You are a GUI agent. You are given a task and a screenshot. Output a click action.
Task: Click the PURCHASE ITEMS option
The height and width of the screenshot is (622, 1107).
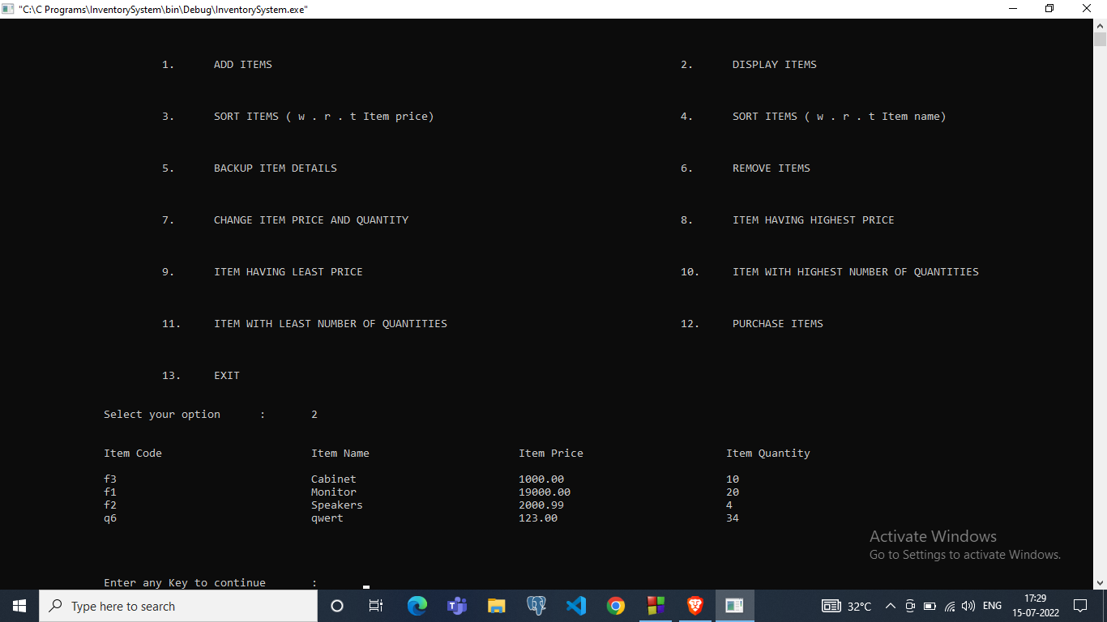click(777, 323)
